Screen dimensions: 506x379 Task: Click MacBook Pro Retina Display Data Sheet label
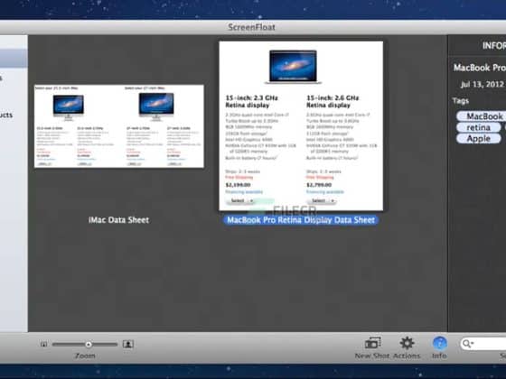(x=301, y=220)
